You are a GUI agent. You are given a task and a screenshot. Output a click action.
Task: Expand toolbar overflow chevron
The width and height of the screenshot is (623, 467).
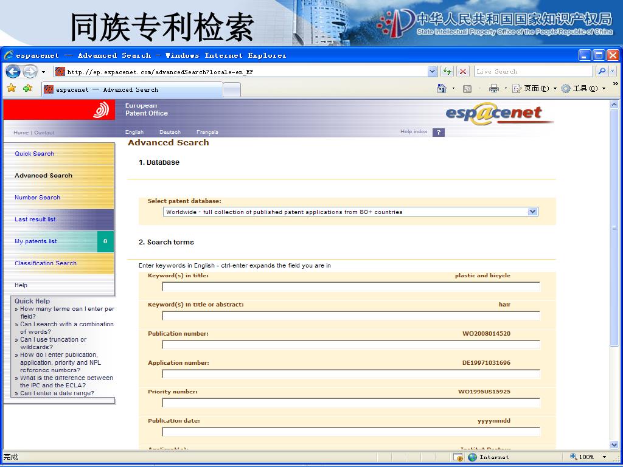(x=616, y=84)
